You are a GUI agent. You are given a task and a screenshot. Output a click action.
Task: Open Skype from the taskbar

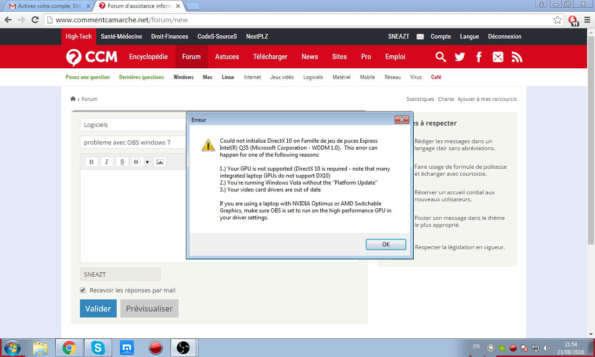pos(98,348)
